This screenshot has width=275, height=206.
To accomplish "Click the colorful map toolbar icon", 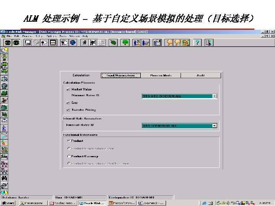I will point(186,43).
